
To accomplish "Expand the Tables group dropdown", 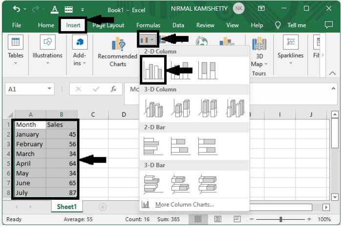I will click(x=16, y=63).
